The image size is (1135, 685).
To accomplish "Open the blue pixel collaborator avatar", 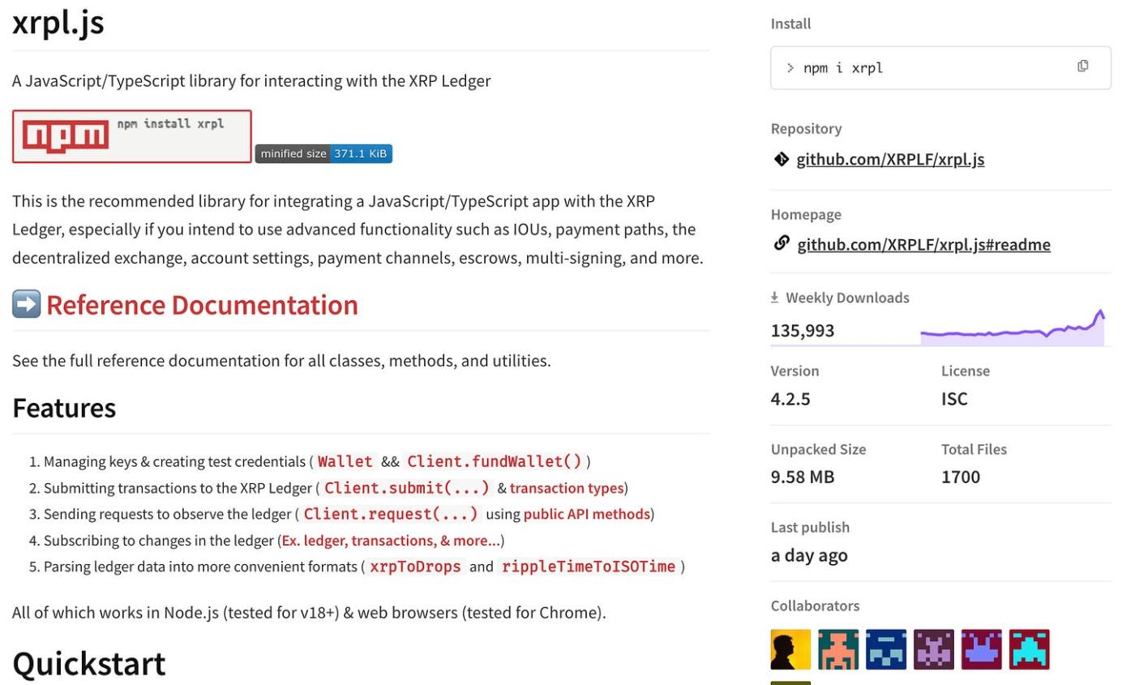I will pyautogui.click(x=886, y=649).
